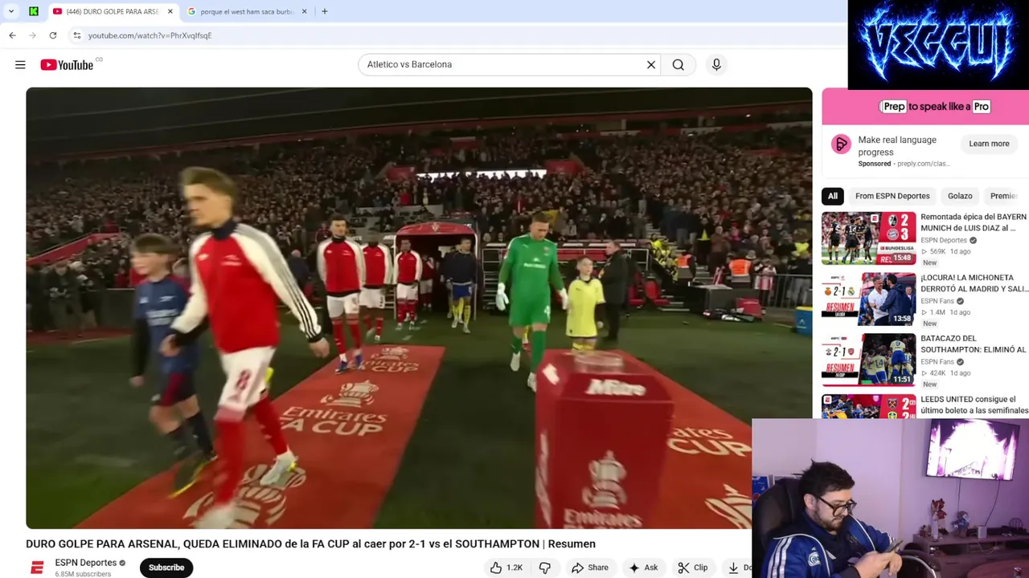Open the Preply ad logo icon
Screen dimensions: 1029x578
coord(841,144)
